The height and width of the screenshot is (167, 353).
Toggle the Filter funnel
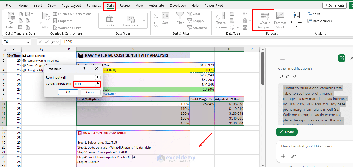pyautogui.click(x=180, y=18)
